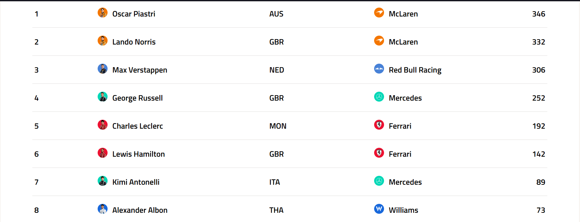
Task: Click Max Verstappen's driver avatar icon
Action: pos(103,69)
